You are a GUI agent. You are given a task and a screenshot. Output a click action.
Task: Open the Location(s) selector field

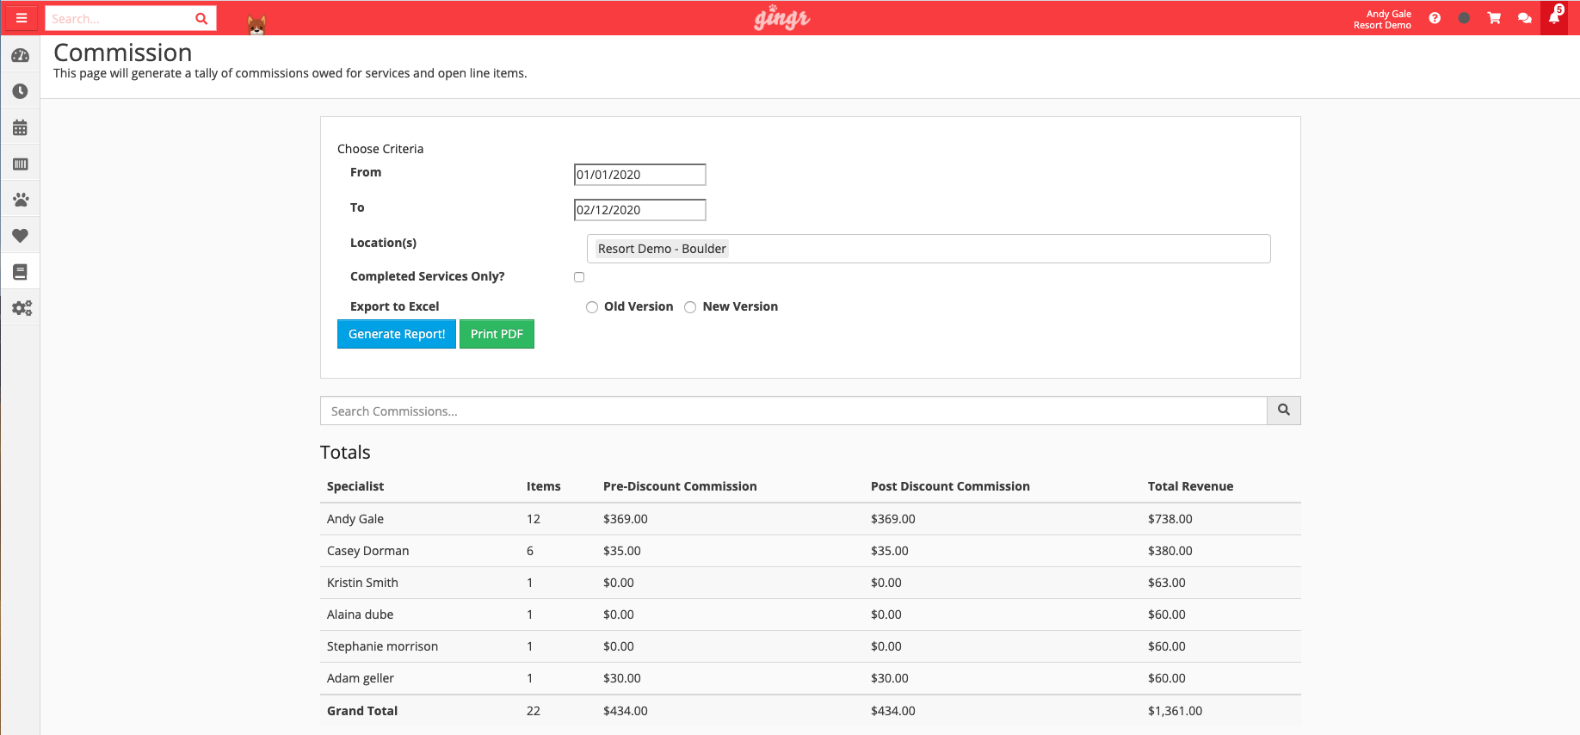click(x=928, y=249)
